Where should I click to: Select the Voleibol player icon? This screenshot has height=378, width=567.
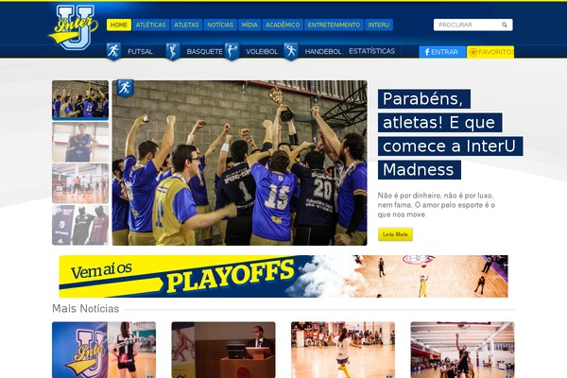pyautogui.click(x=232, y=51)
